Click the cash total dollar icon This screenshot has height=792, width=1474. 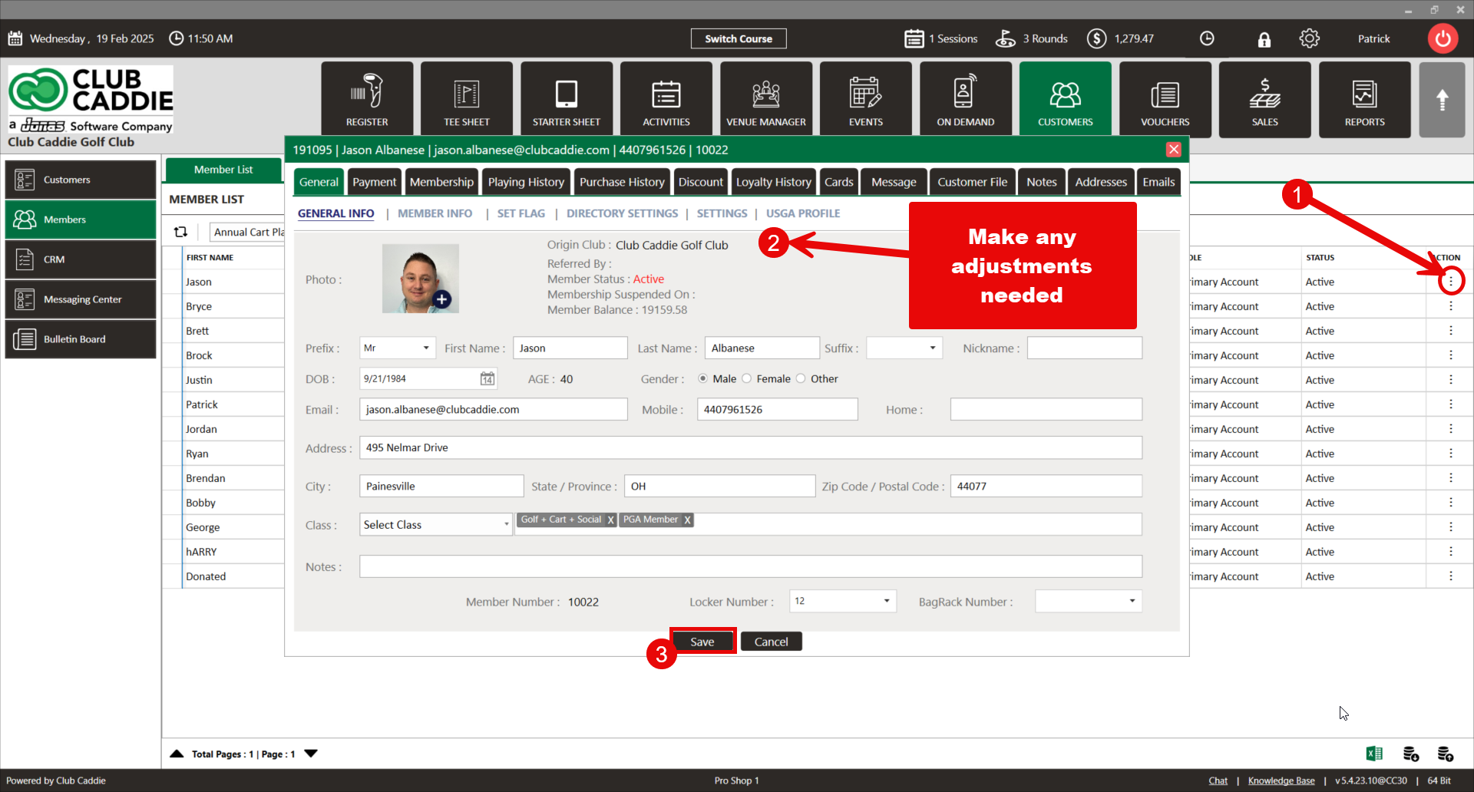(1097, 38)
